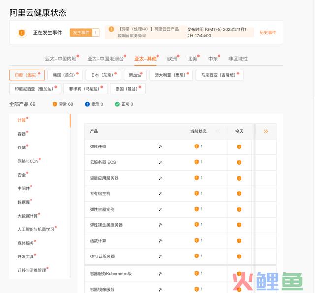Viewport: 315px width, 293px height.
Task: Click the RSS subscribe icon for 函数计算
Action: click(x=160, y=241)
